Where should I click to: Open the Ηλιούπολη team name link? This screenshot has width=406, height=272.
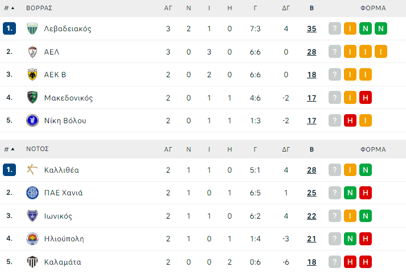tap(64, 238)
